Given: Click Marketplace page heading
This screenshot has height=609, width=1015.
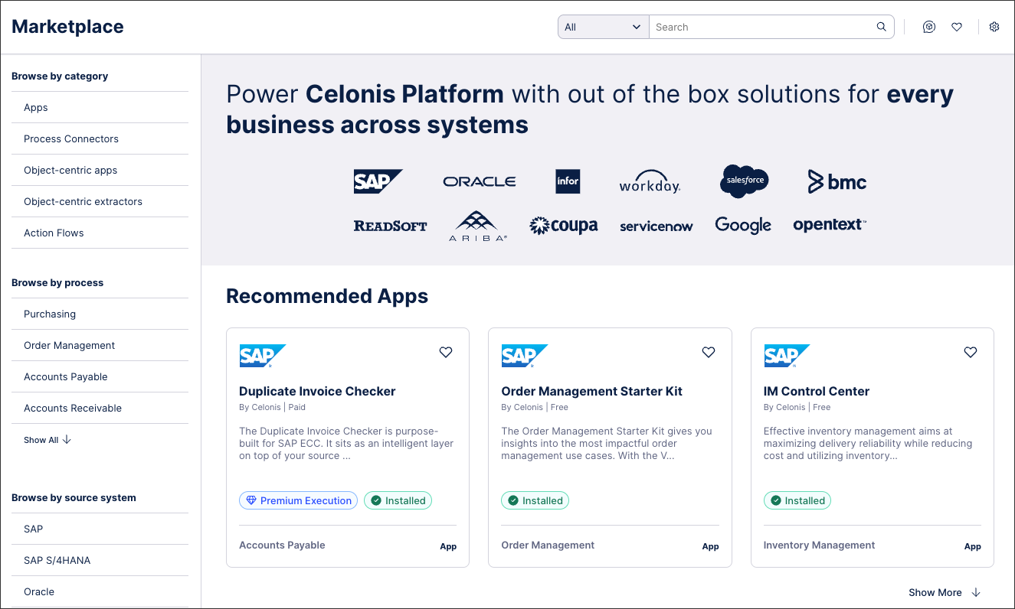Looking at the screenshot, I should click(x=67, y=27).
